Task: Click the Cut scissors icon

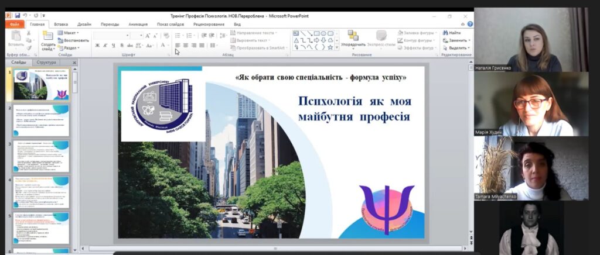Action: coord(28,33)
